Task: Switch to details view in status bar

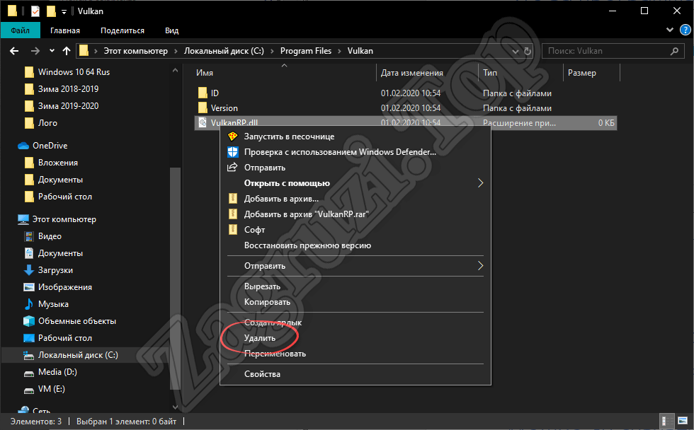Action: (x=666, y=421)
